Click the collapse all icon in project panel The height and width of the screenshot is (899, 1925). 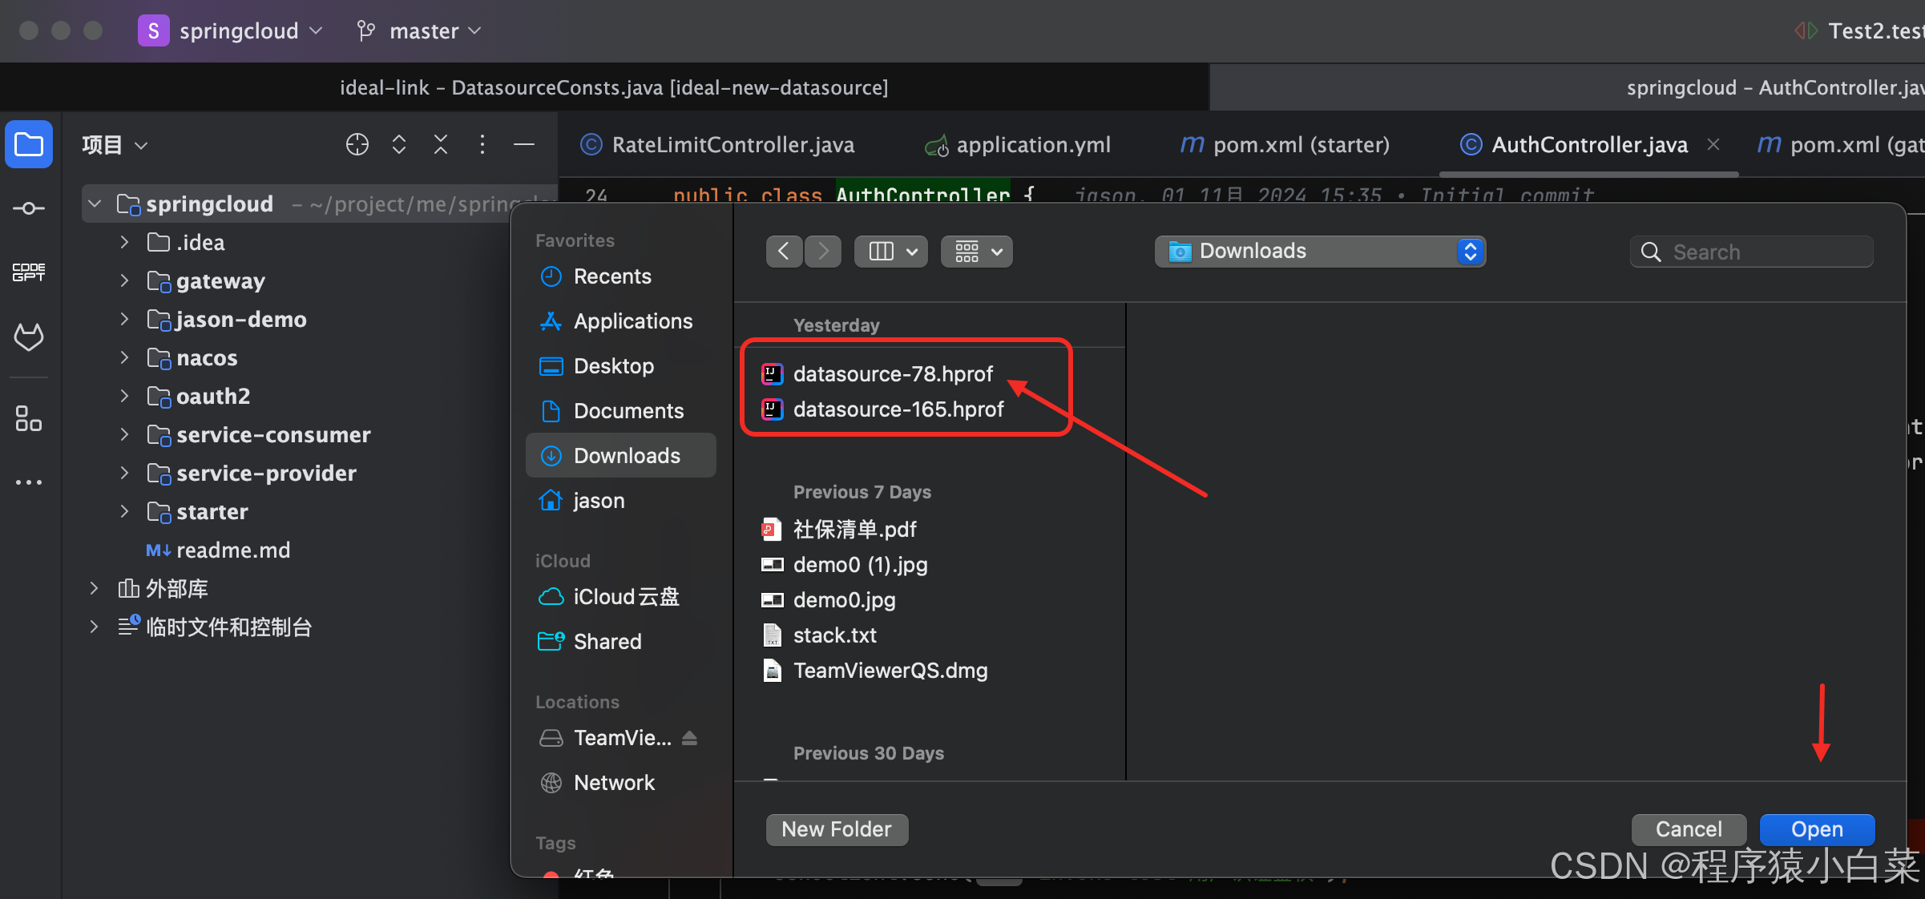[x=441, y=145]
